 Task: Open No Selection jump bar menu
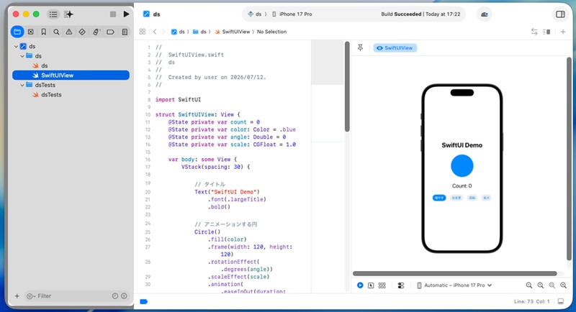coord(271,32)
